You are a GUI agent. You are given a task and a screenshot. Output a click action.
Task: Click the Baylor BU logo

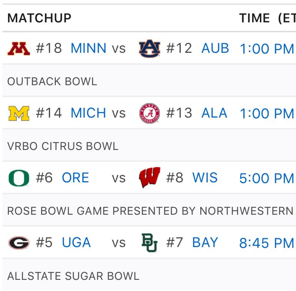(x=150, y=243)
